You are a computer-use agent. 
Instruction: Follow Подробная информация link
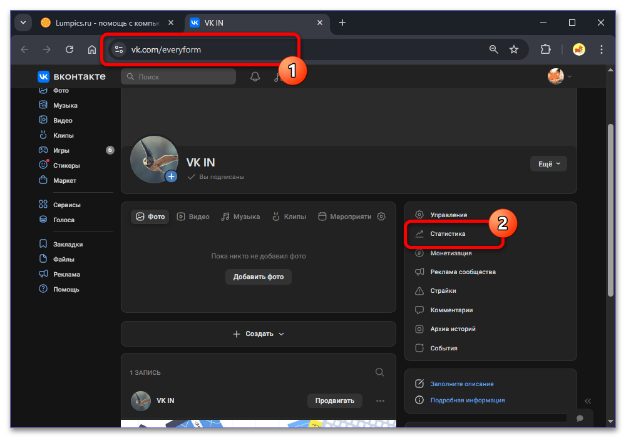tap(468, 400)
